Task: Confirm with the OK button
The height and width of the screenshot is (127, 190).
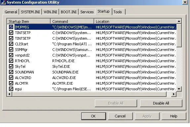Action: tap(94, 116)
